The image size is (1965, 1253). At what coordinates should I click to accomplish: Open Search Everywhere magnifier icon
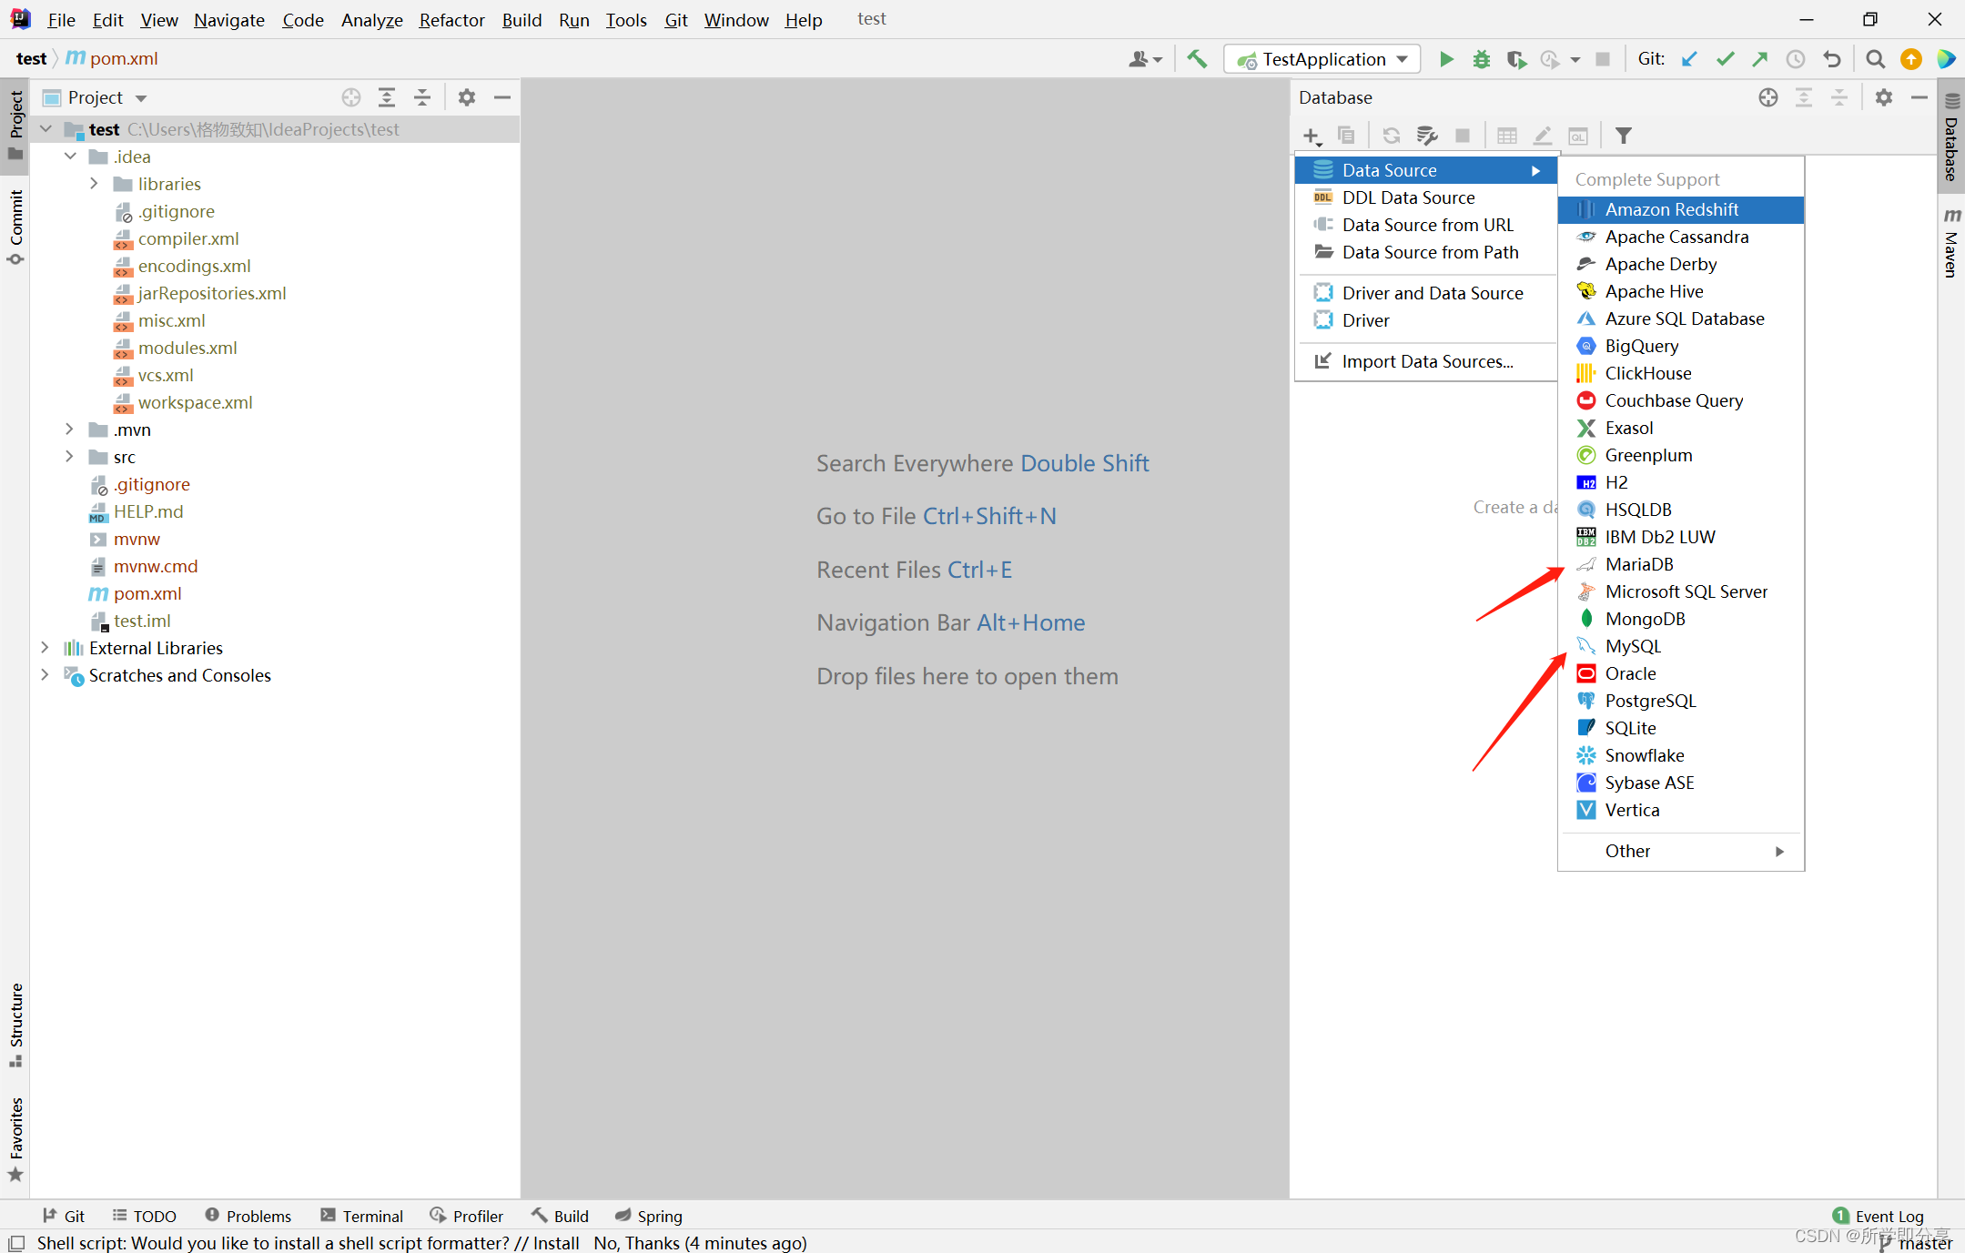pos(1875,59)
